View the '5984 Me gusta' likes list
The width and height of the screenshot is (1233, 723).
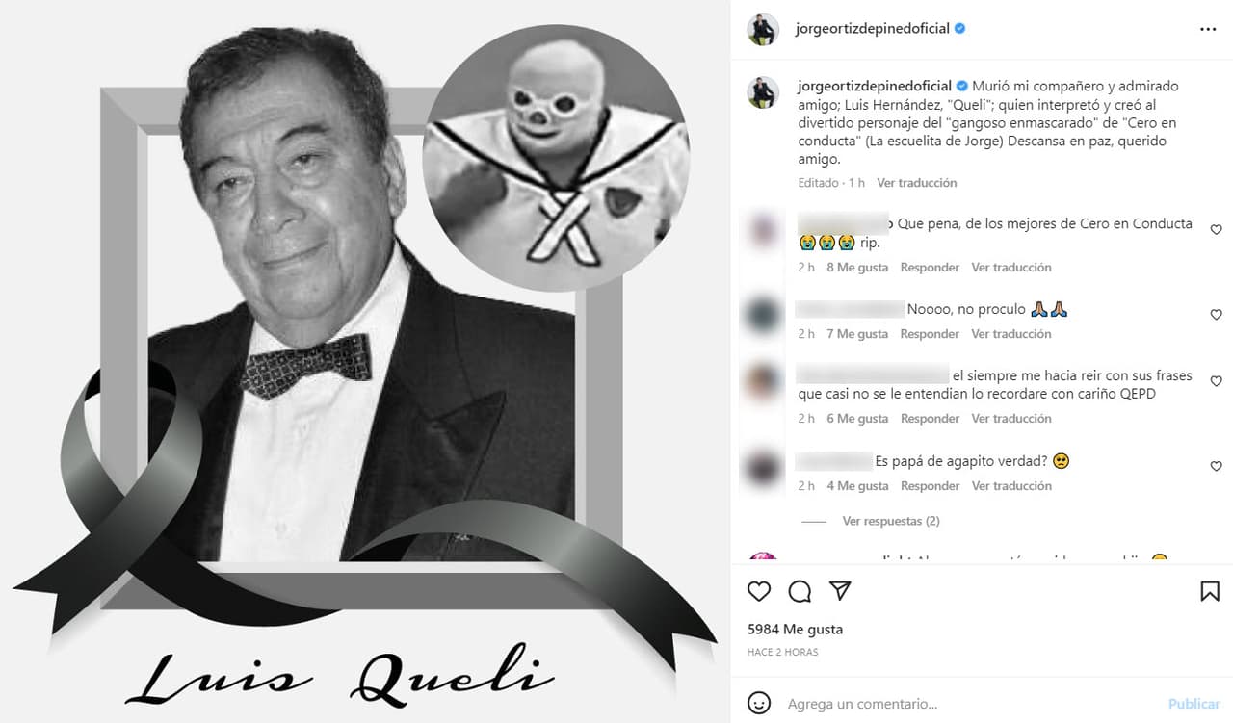click(x=795, y=630)
